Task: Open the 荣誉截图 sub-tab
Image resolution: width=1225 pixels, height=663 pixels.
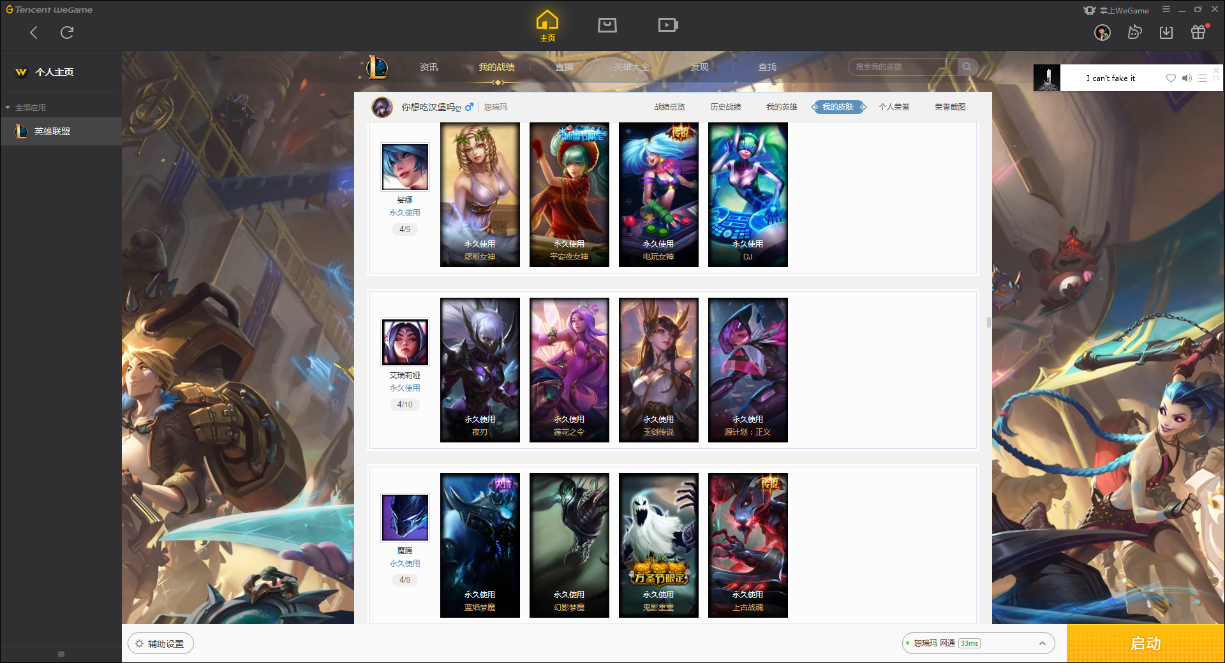Action: [950, 107]
